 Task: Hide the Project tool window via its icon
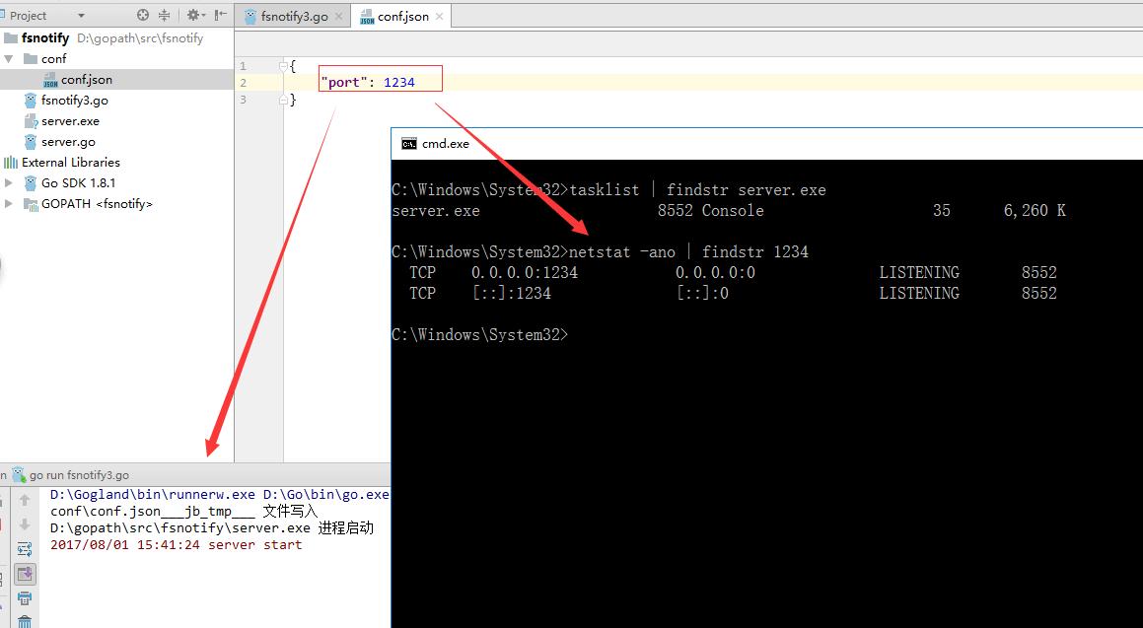(x=219, y=15)
